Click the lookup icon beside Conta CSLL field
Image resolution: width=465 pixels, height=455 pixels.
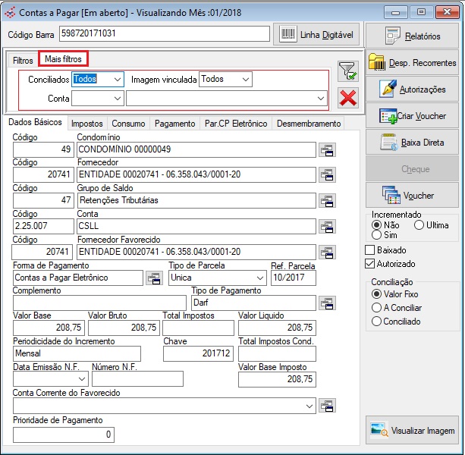point(327,226)
